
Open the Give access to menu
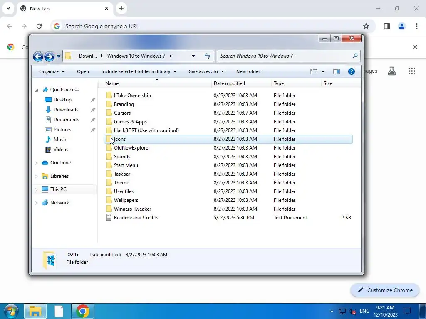pos(206,71)
